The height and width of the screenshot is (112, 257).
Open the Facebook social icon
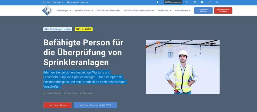157,2
